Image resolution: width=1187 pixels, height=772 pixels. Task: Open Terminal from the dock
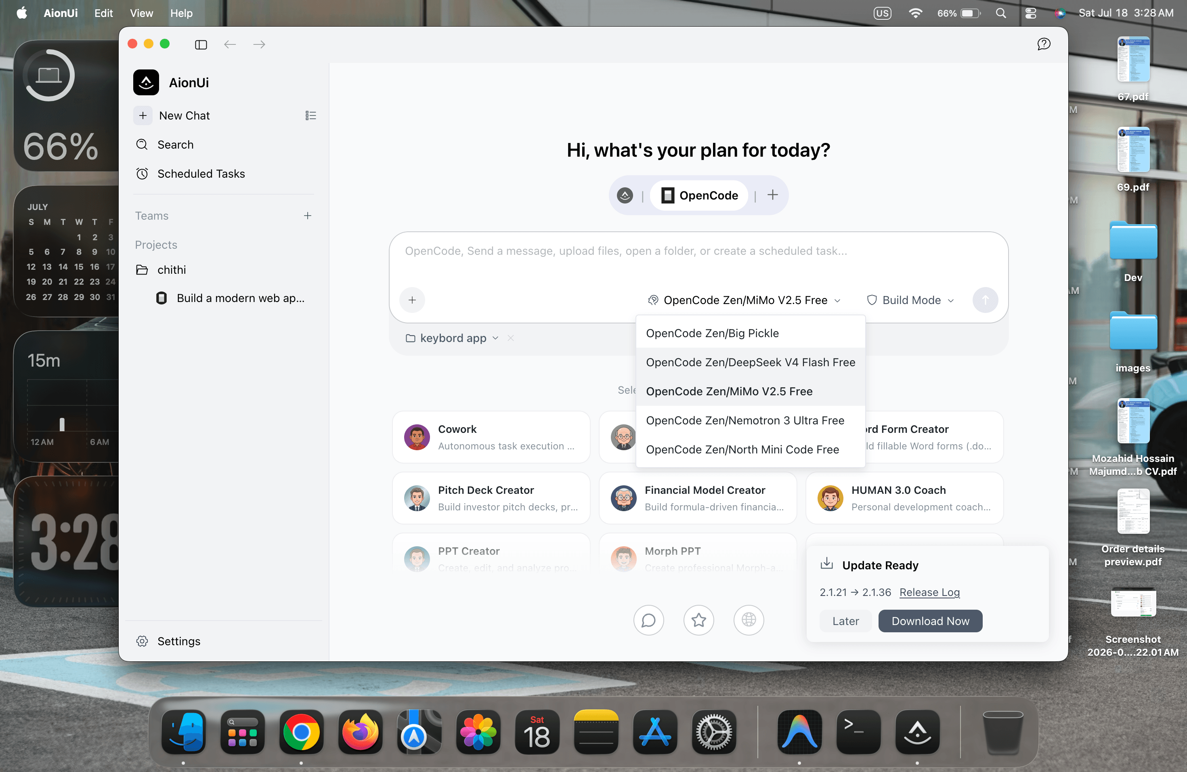pos(858,732)
